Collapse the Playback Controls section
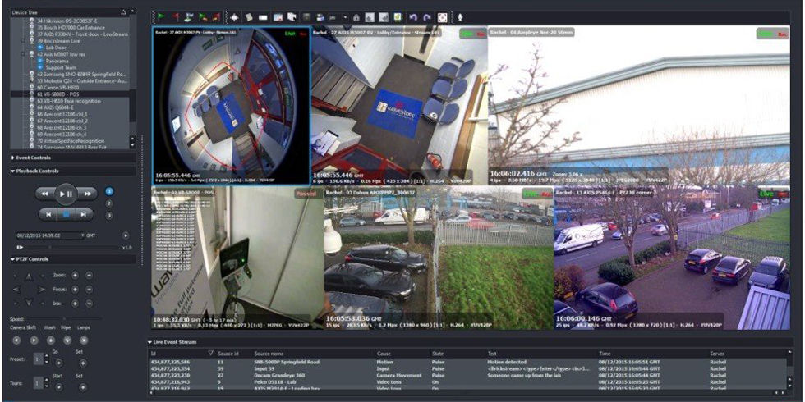Screen dimensions: 805x402 pos(13,171)
